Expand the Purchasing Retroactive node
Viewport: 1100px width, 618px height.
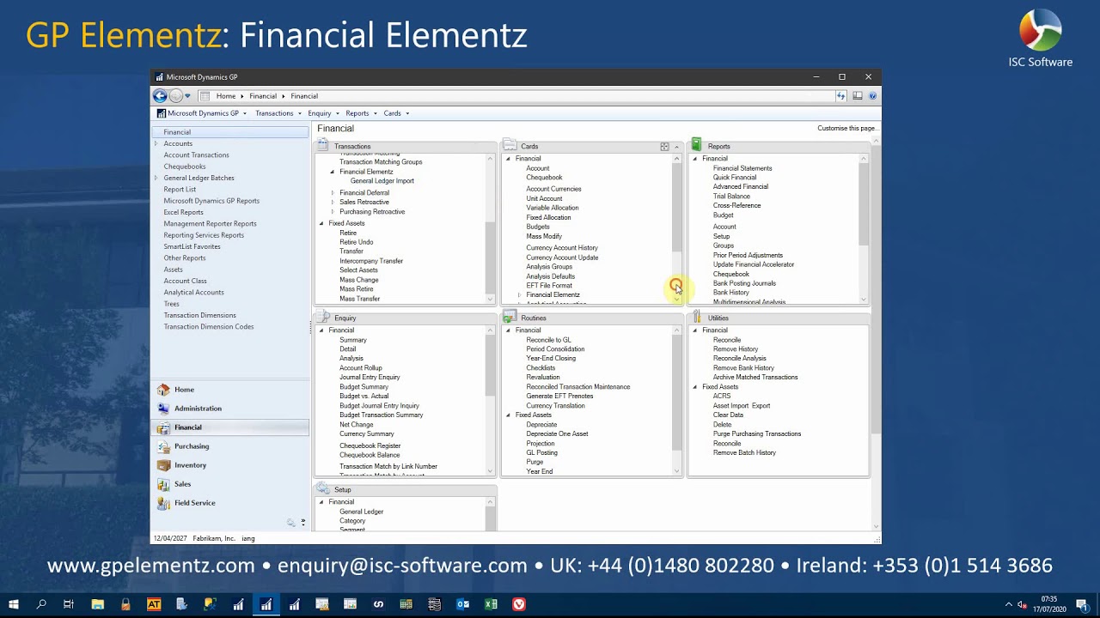[x=333, y=212]
